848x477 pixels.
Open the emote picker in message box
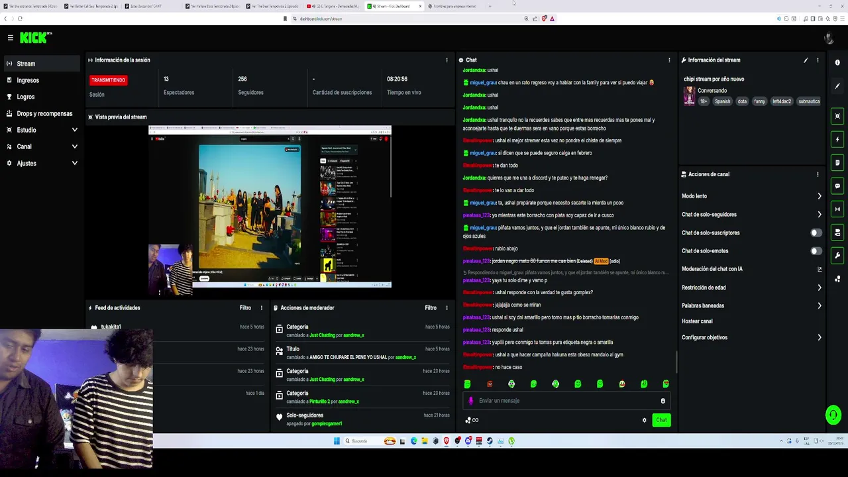point(662,401)
